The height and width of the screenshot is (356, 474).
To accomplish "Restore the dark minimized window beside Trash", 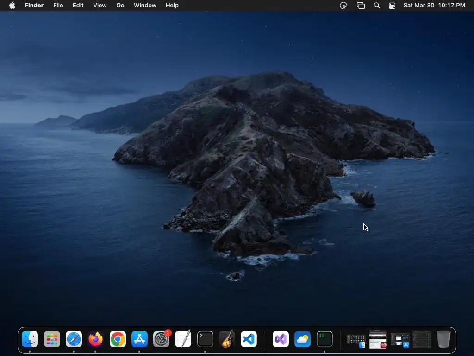I will click(x=422, y=339).
